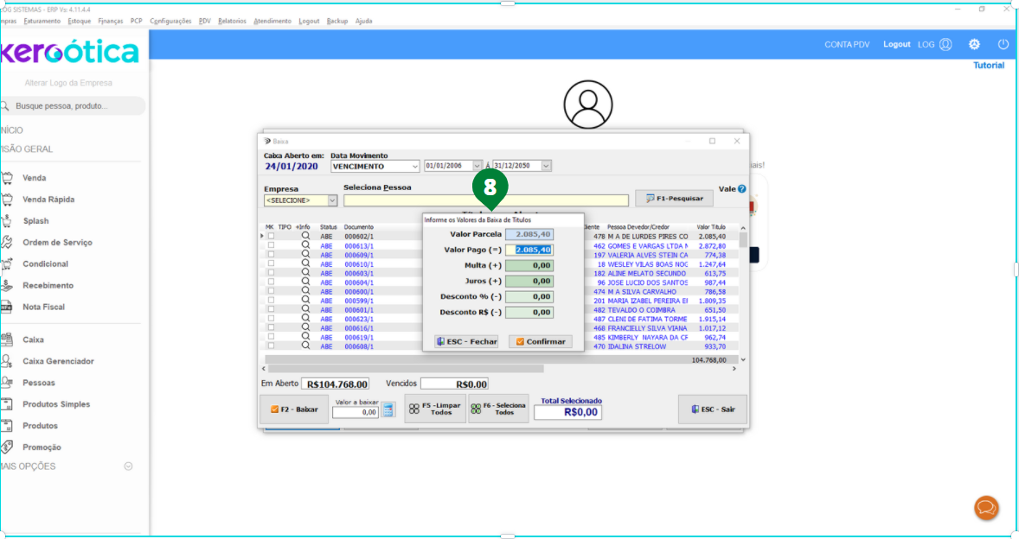
Task: Open the Estoque menu
Action: (80, 21)
